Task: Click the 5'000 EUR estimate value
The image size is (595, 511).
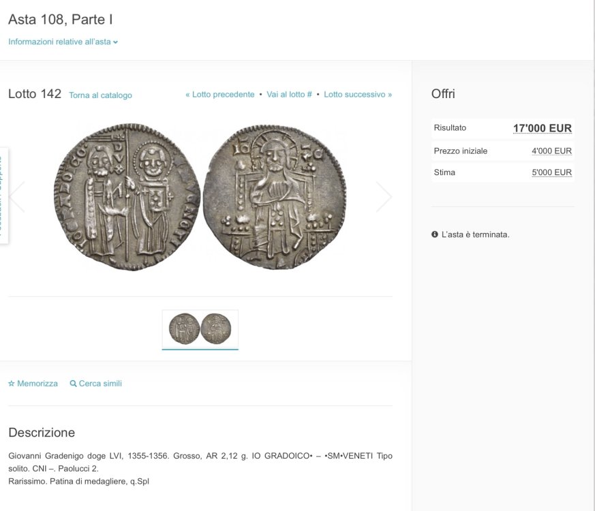Action: tap(551, 172)
